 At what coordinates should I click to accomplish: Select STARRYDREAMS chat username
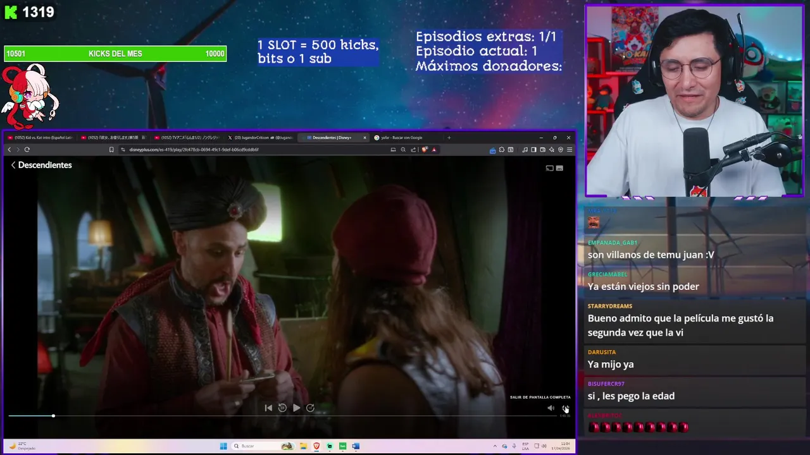coord(610,306)
